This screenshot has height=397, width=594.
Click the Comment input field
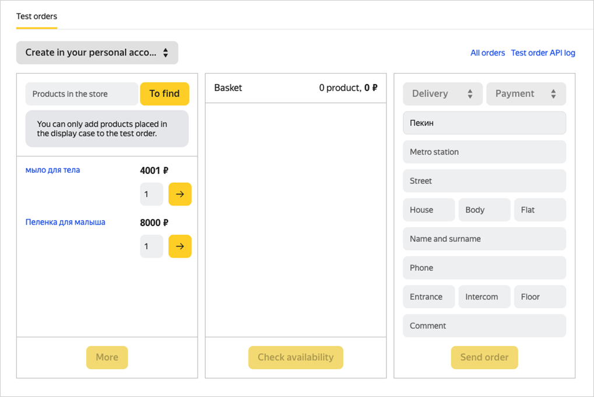(x=484, y=326)
